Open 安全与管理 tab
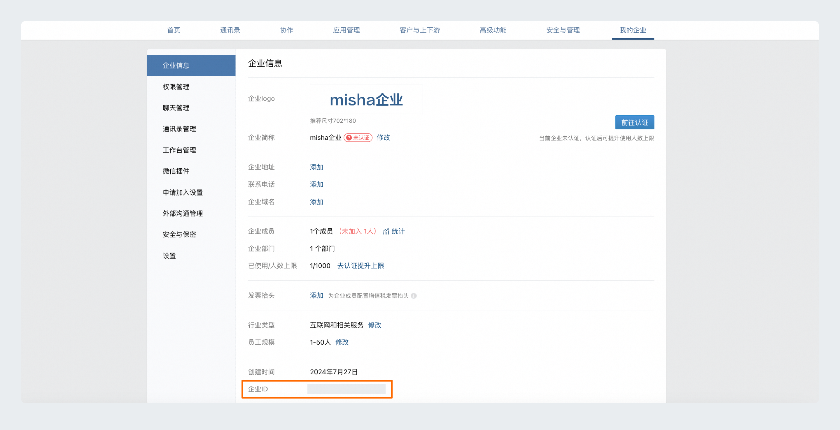Screen dimensions: 840x430 [563, 30]
